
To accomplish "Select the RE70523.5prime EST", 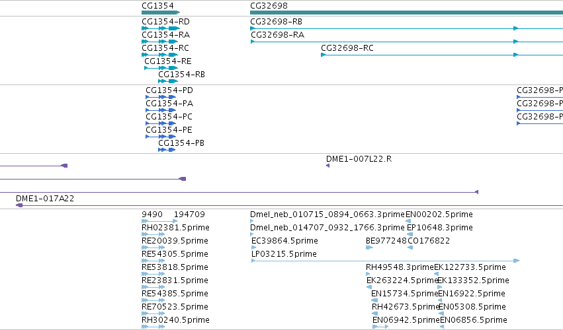I will pos(175,307).
